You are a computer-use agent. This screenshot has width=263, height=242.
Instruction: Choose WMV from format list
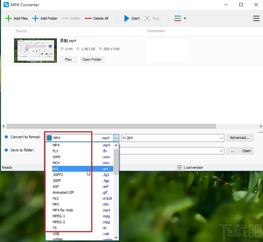(83, 157)
